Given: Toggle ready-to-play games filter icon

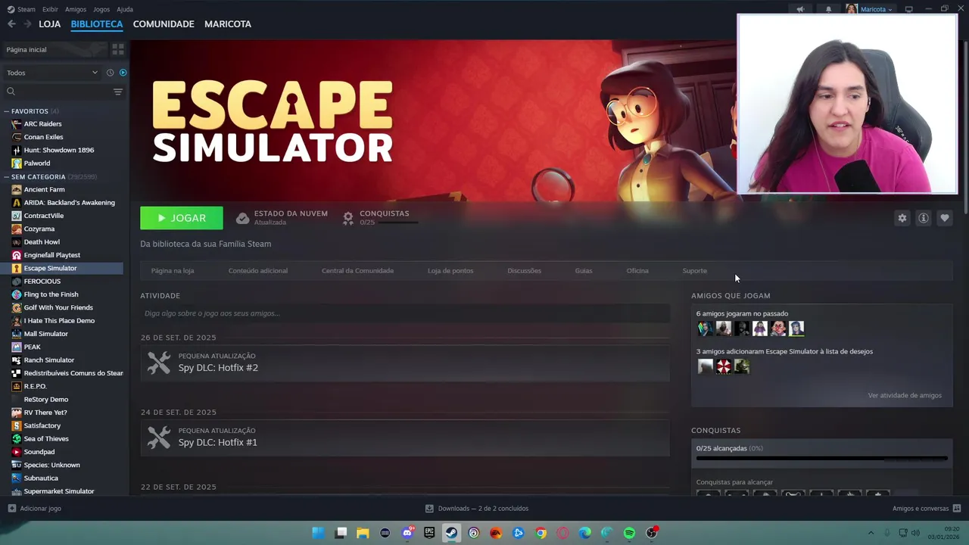Looking at the screenshot, I should [x=123, y=73].
